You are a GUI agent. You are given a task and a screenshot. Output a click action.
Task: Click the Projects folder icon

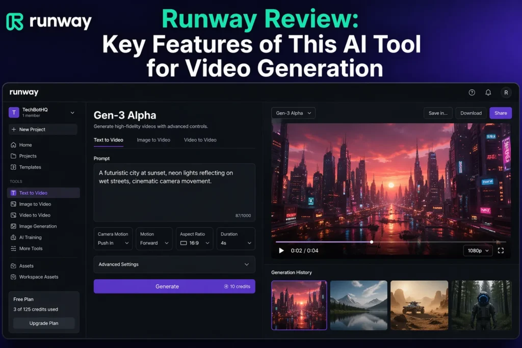(13, 156)
